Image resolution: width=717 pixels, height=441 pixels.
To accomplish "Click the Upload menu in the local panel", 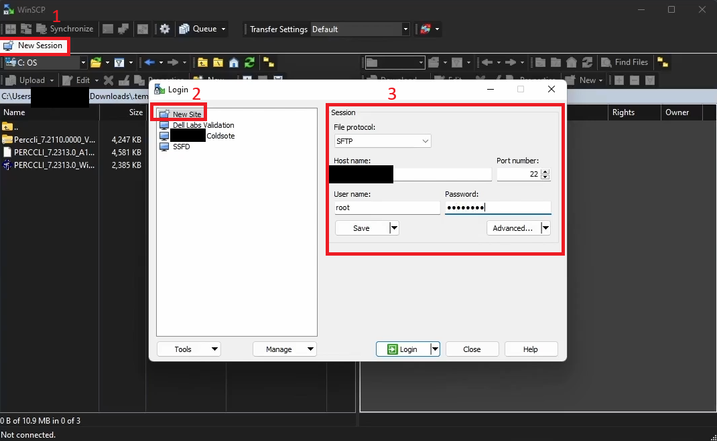I will pos(29,80).
